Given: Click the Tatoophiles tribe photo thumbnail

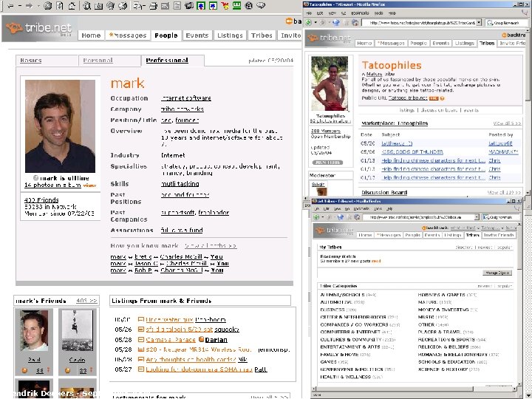Looking at the screenshot, I should [x=330, y=83].
